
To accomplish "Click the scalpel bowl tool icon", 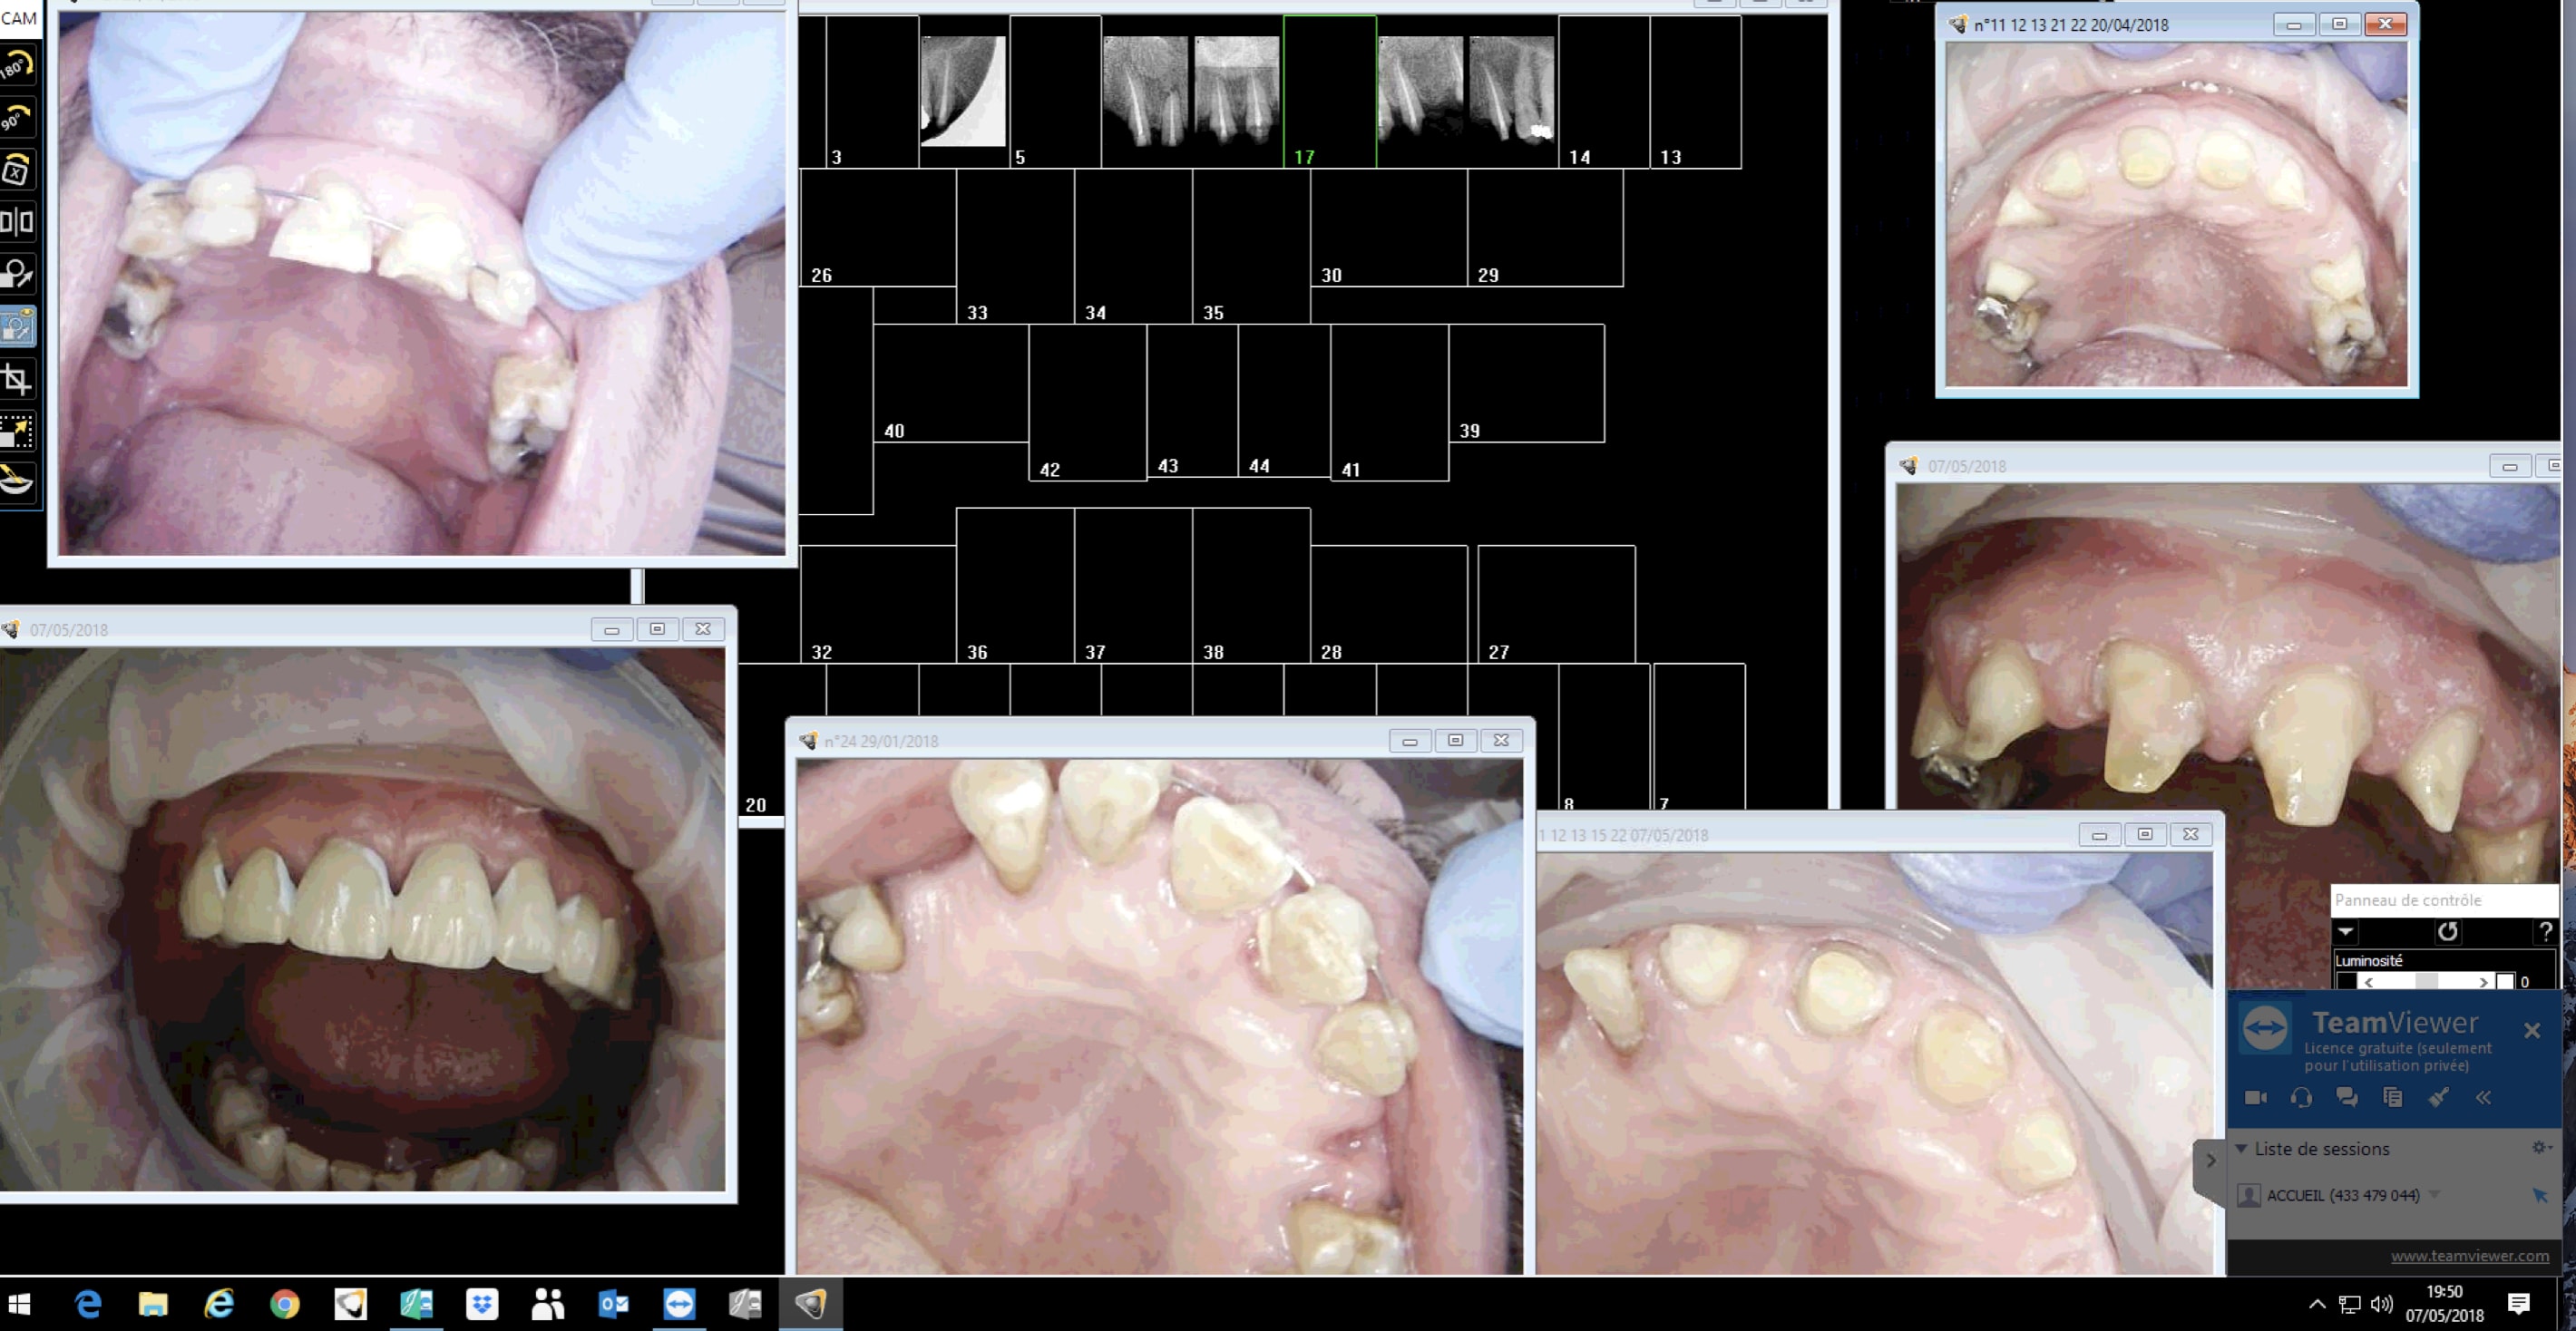I will coord(17,482).
